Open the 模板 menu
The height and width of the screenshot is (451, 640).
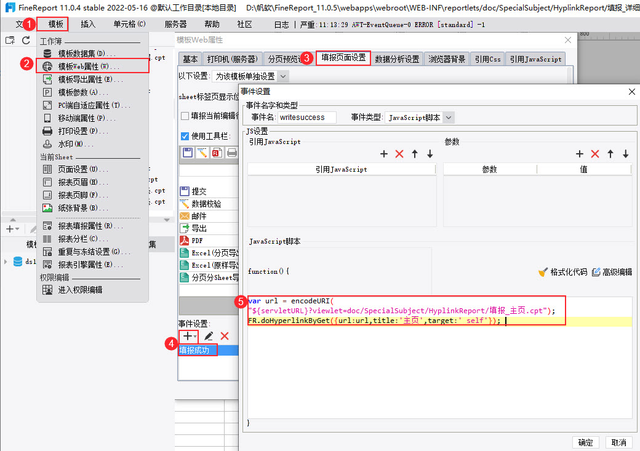pos(56,25)
